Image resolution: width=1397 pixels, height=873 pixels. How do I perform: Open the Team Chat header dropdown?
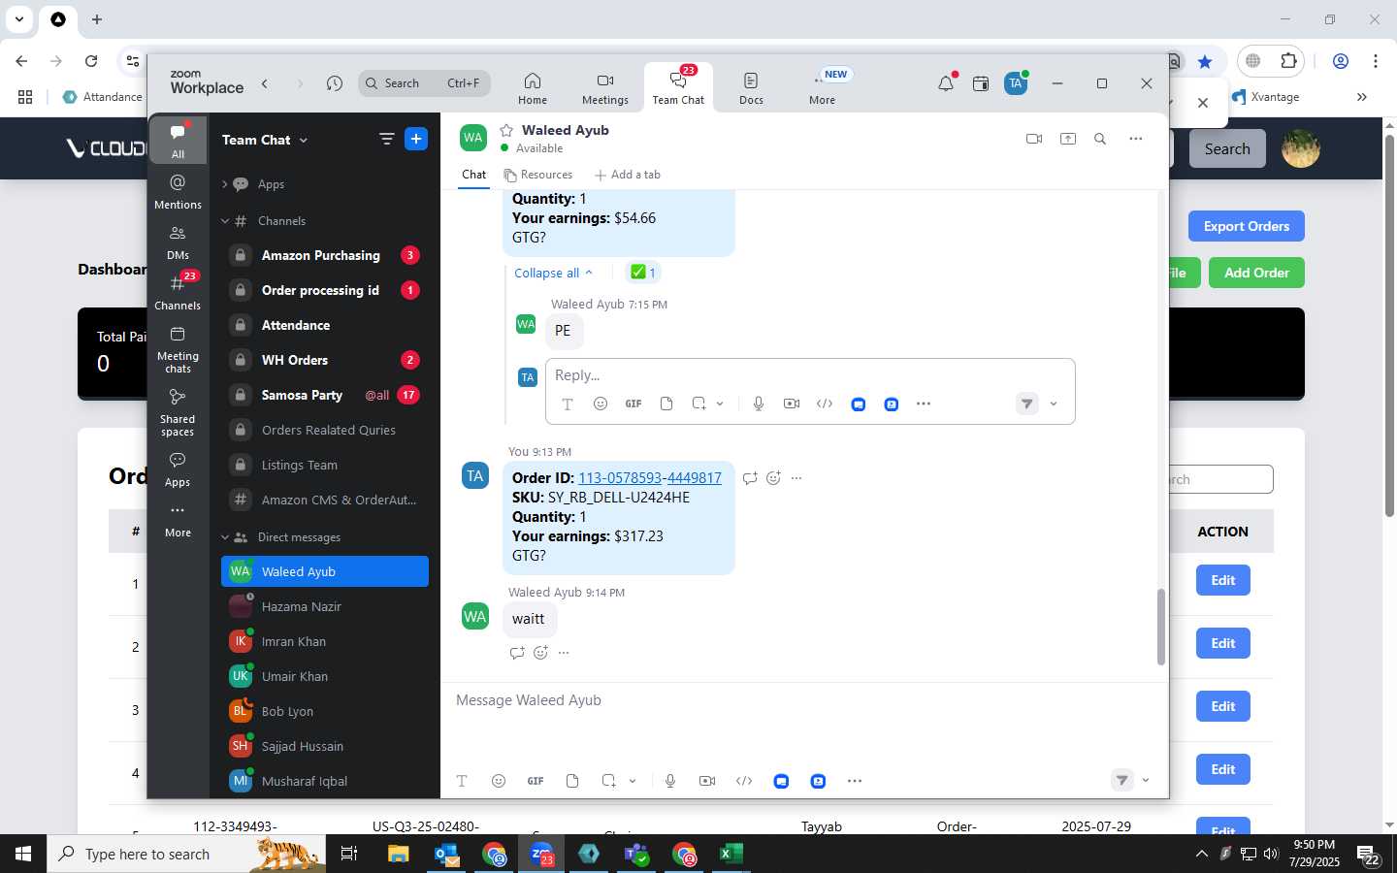265,140
